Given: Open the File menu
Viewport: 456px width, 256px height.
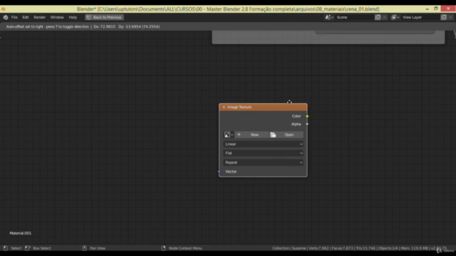Looking at the screenshot, I should point(14,17).
